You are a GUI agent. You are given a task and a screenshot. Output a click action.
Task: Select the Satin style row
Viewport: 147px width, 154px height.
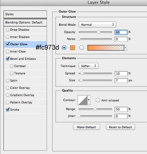pos(25,80)
